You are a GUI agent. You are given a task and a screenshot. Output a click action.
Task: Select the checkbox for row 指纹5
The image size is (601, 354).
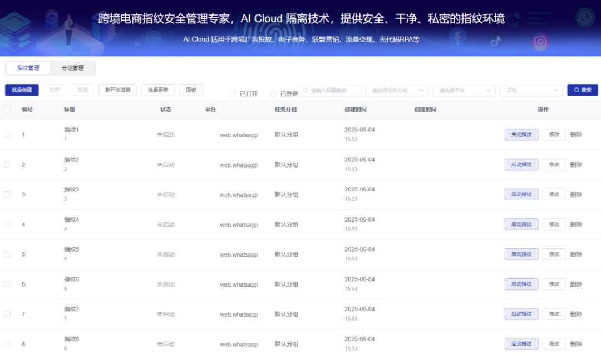[7, 254]
